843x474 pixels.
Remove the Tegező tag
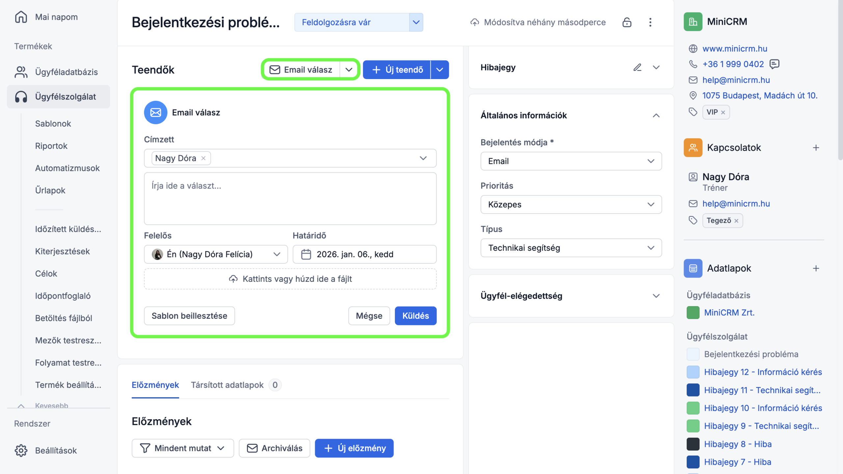pyautogui.click(x=736, y=221)
